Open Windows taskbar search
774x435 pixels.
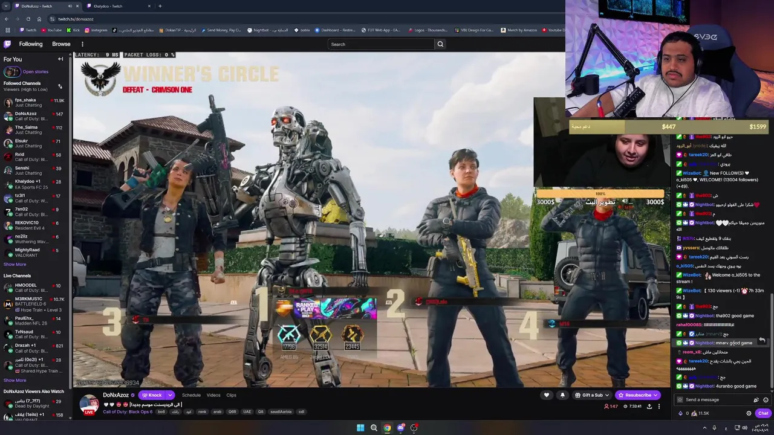[x=374, y=428]
